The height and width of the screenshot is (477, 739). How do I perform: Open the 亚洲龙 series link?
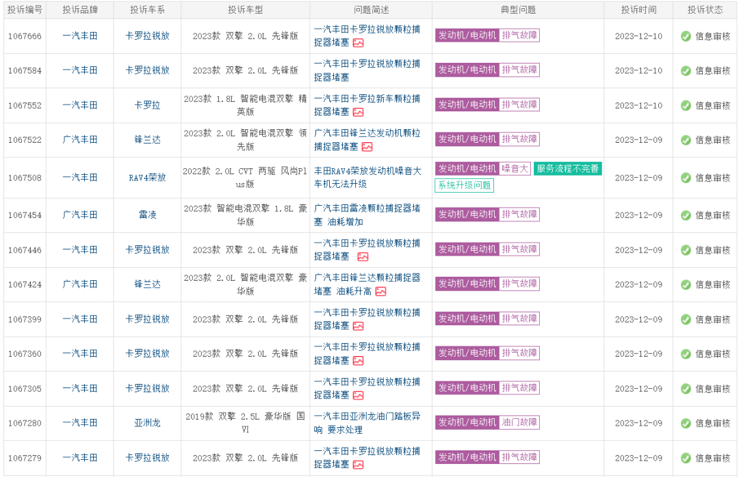148,423
